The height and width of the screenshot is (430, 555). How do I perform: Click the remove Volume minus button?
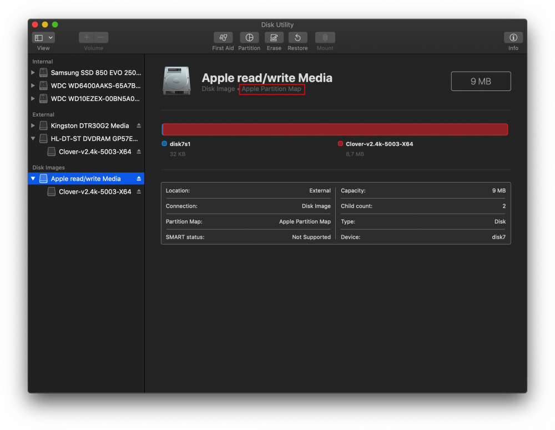click(101, 38)
